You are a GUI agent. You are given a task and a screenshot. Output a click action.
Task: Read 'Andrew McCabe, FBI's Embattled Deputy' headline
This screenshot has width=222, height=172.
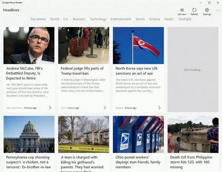[x=24, y=73]
